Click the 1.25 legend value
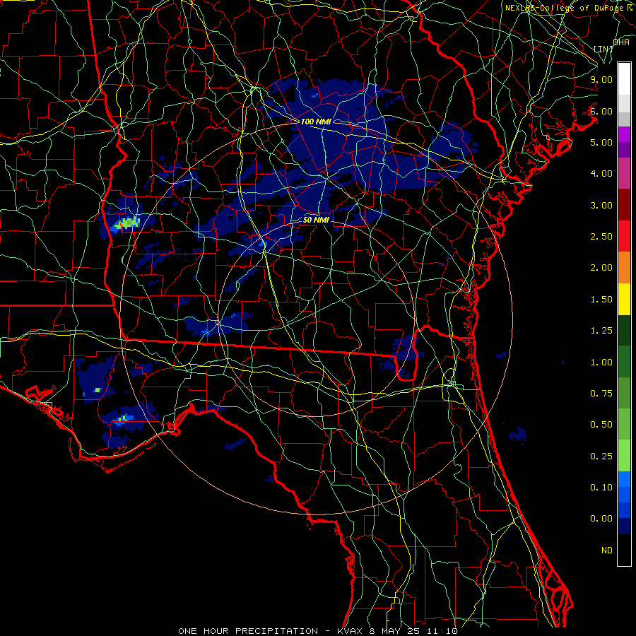Image resolution: width=636 pixels, height=636 pixels. (601, 331)
